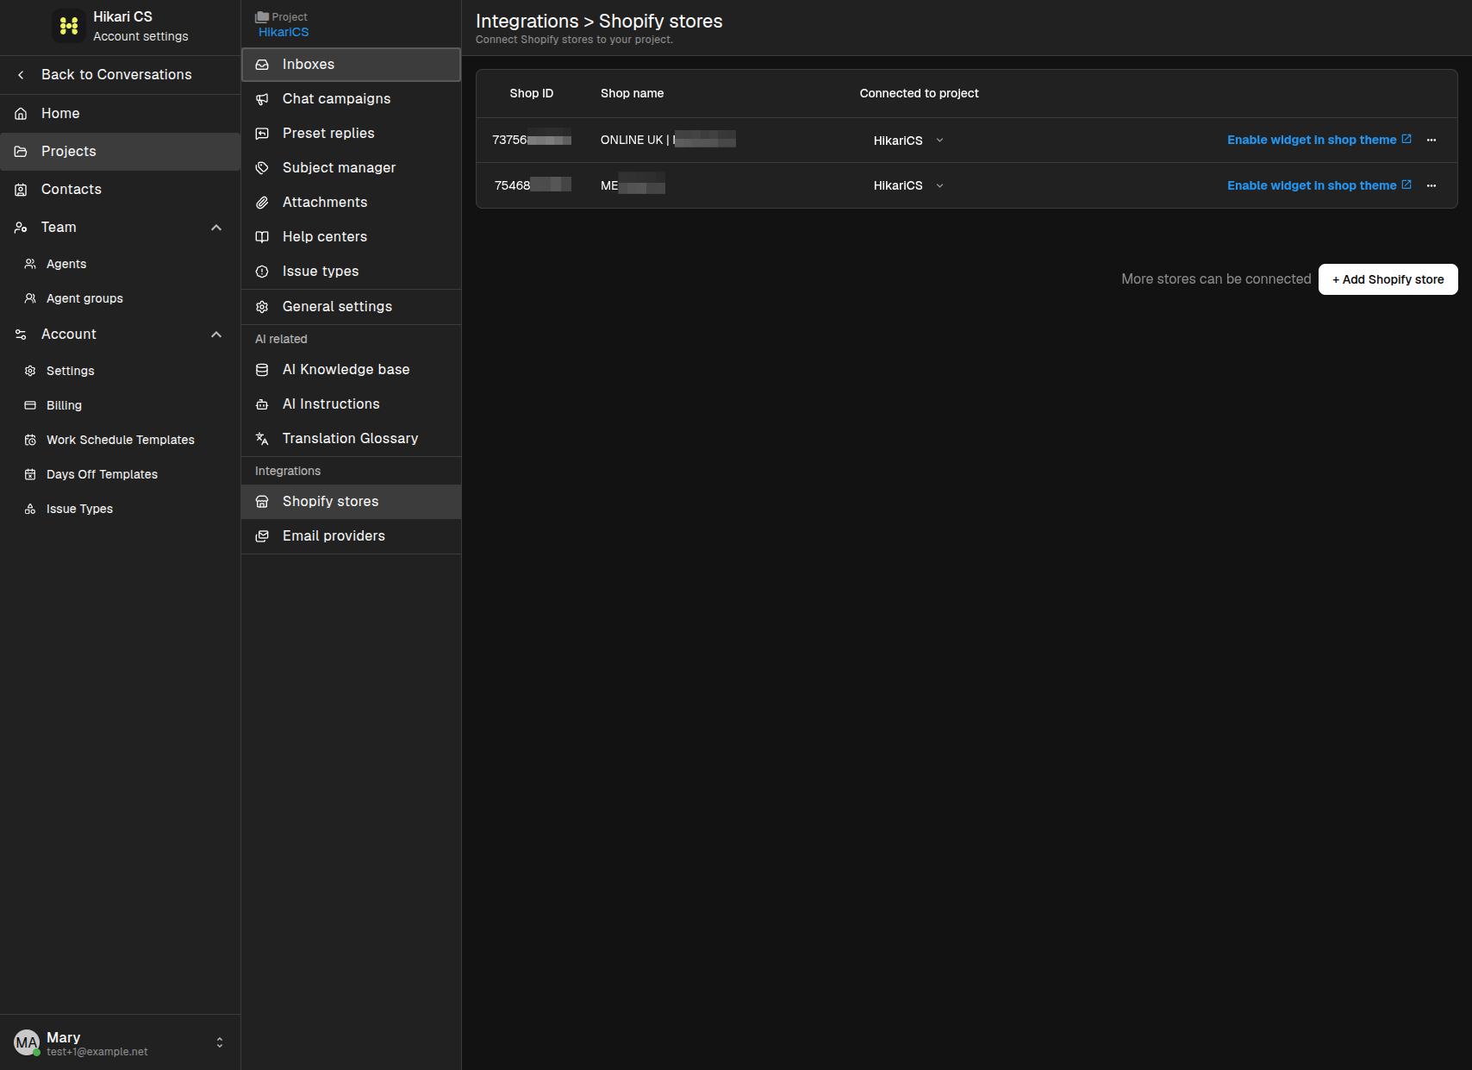Open Days Off Templates

(120, 474)
